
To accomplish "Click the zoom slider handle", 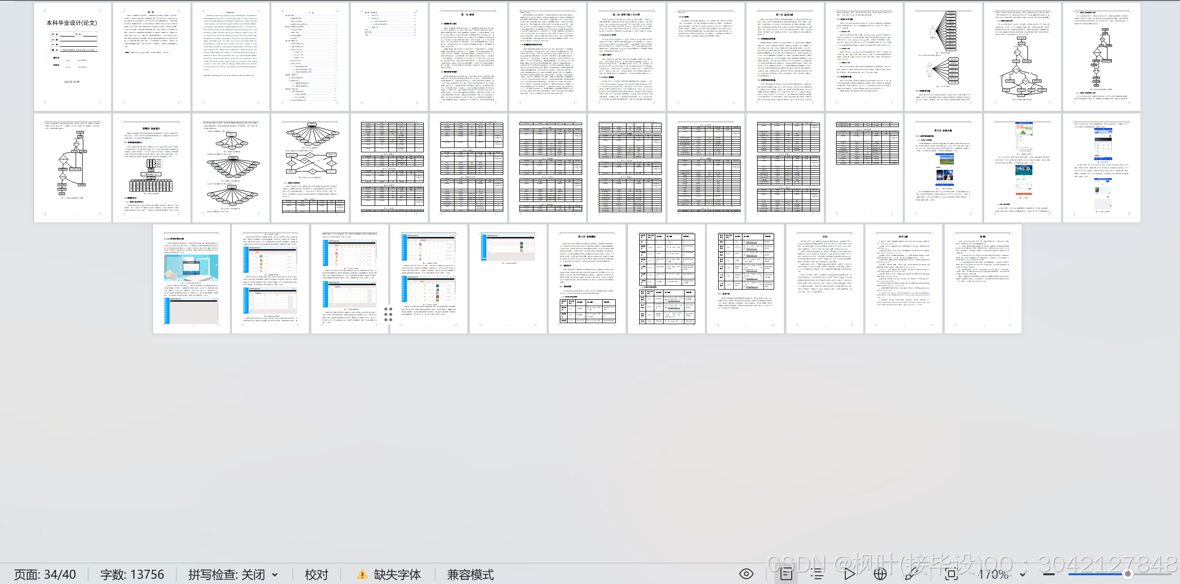I will pyautogui.click(x=1127, y=574).
